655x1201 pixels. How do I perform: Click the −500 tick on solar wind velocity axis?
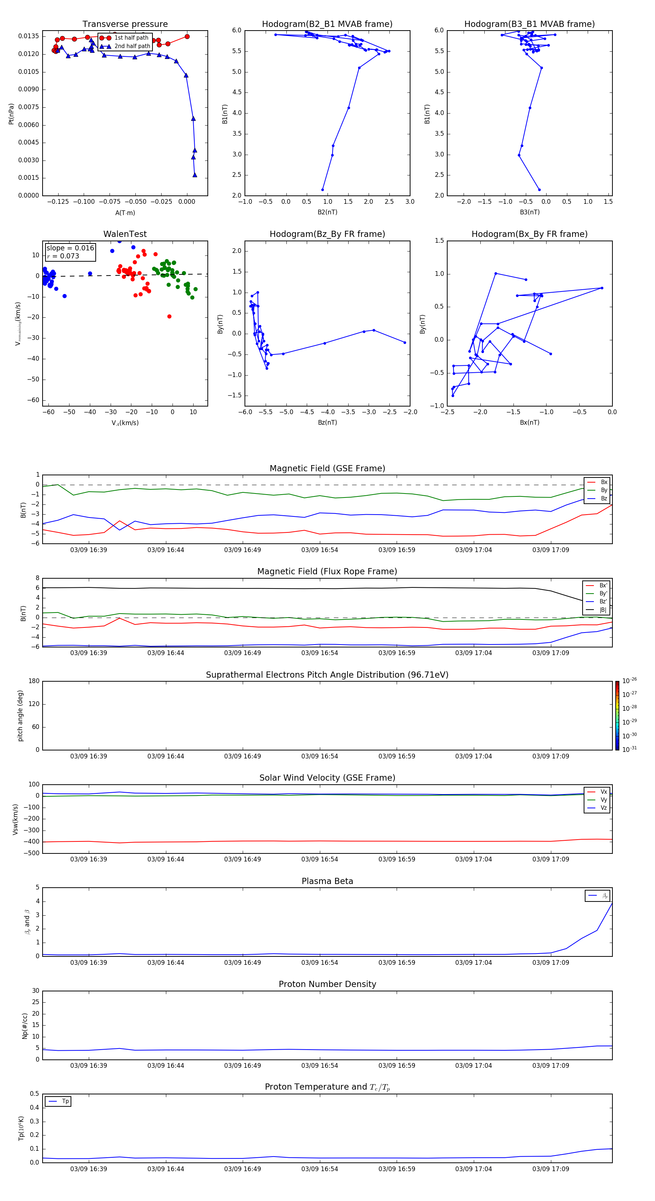(x=31, y=853)
